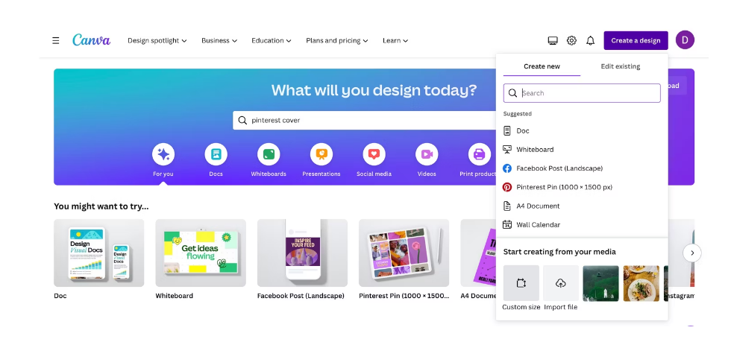Open the hamburger menu
This screenshot has width=731, height=342.
(x=55, y=40)
